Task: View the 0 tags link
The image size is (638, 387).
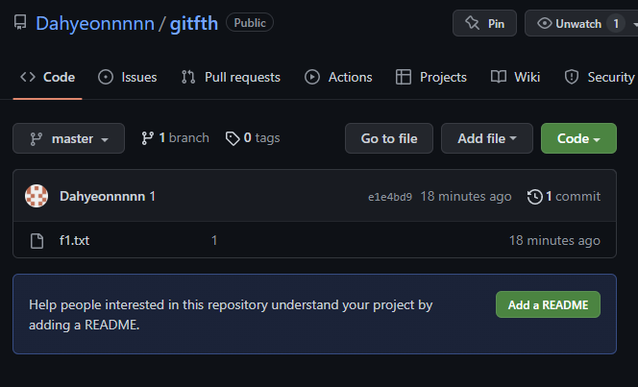Action: click(253, 138)
